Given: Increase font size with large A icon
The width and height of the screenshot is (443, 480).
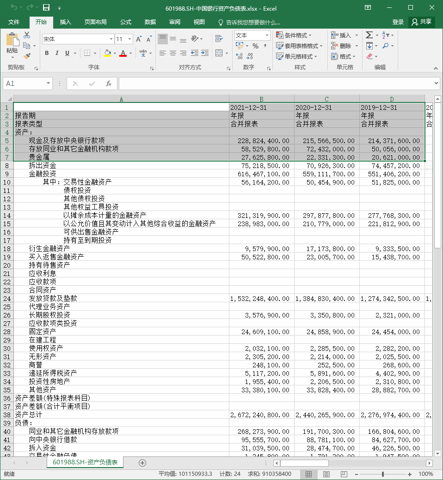Looking at the screenshot, I should click(x=139, y=39).
